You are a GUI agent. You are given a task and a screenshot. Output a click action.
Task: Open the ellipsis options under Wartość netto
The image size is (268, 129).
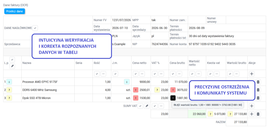coord(199,74)
